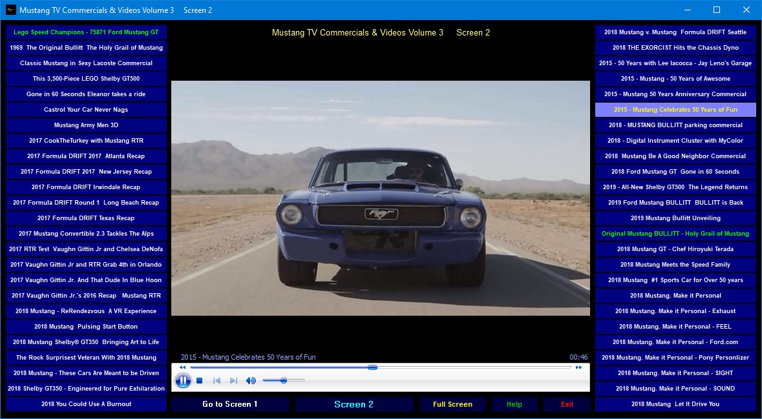The image size is (762, 419).
Task: Play 2017 CookTheTurkey with Mustang RTR
Action: [86, 141]
